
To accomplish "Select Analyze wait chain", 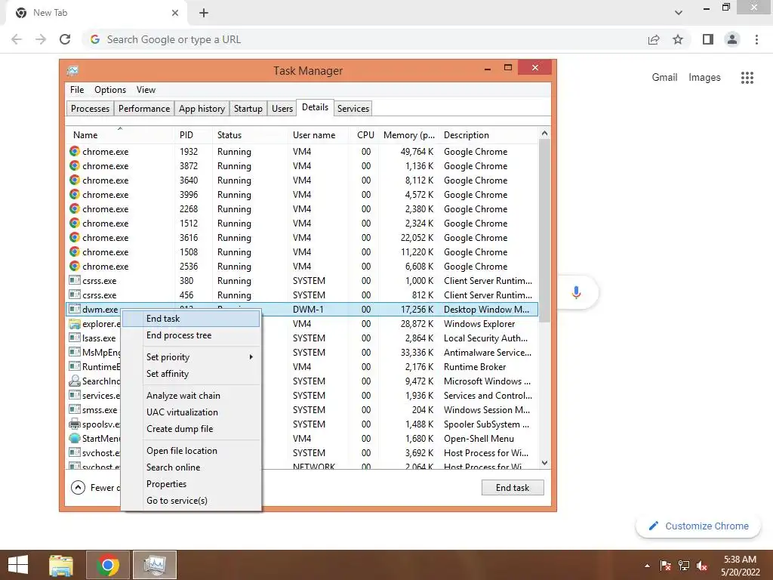I will click(191, 396).
